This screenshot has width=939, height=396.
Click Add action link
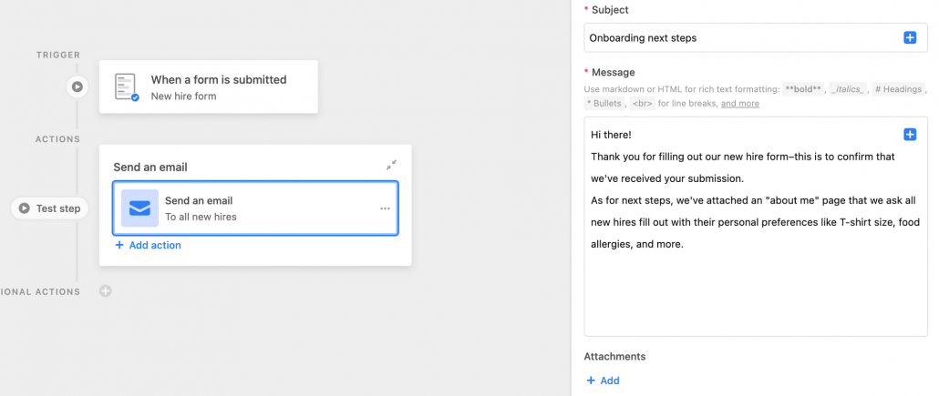148,245
